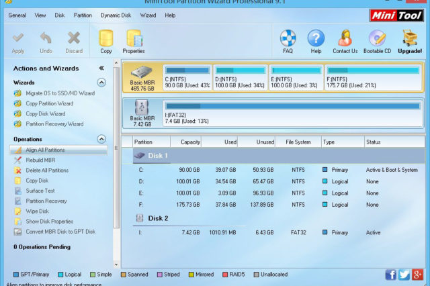This screenshot has height=286, width=430.
Task: Launch Migrate OS to SSD/HD Wizard
Action: click(59, 93)
